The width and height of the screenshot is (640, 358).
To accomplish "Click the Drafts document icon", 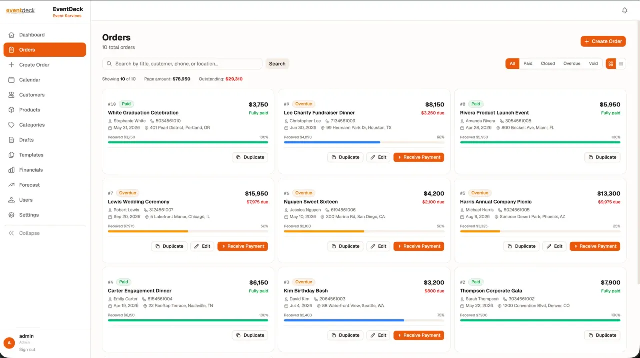I will pyautogui.click(x=11, y=140).
